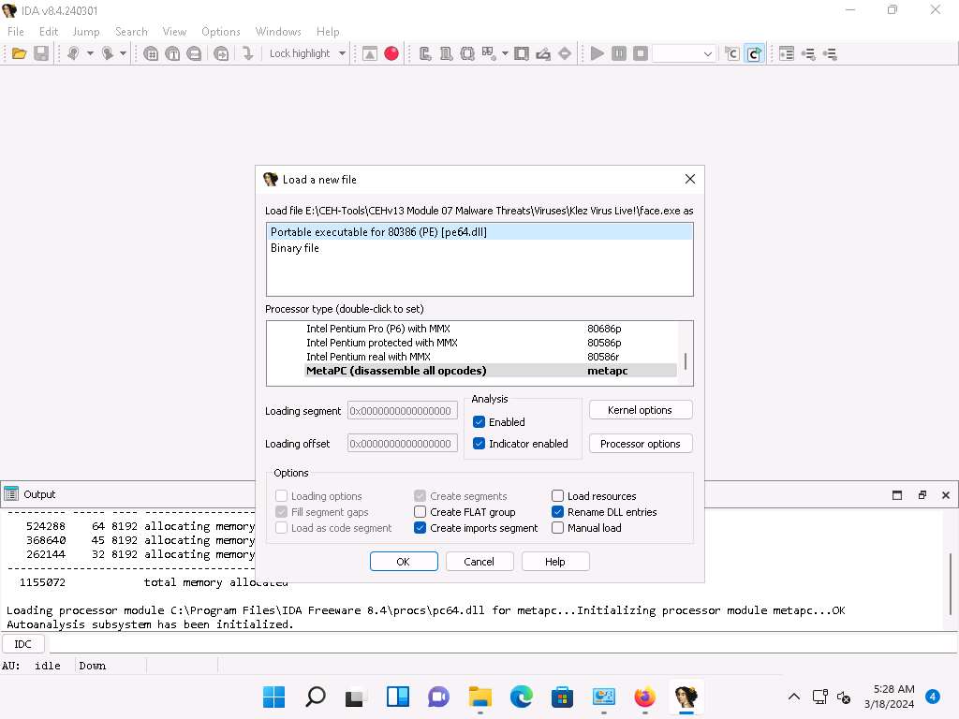
Task: Open the Search menu
Action: click(131, 31)
